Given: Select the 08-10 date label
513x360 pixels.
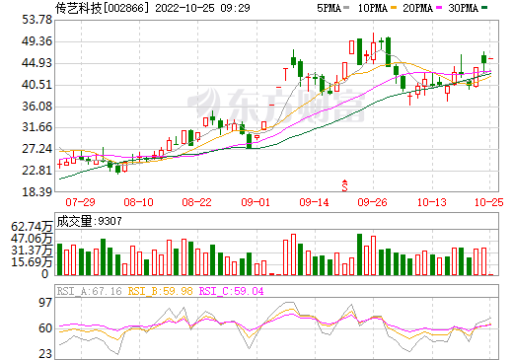Looking at the screenshot, I should coord(138,202).
